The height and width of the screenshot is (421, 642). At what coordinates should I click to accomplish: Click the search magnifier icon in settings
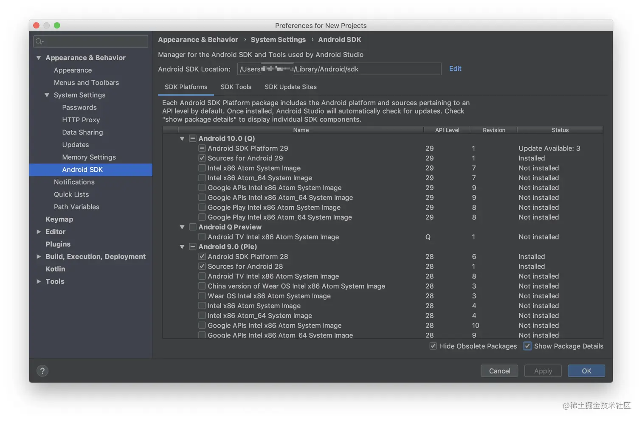[39, 41]
